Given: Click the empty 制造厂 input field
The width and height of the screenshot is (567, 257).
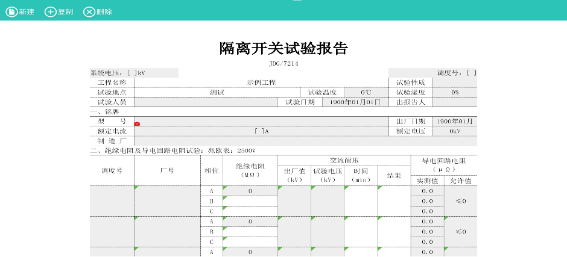Looking at the screenshot, I should pos(305,140).
